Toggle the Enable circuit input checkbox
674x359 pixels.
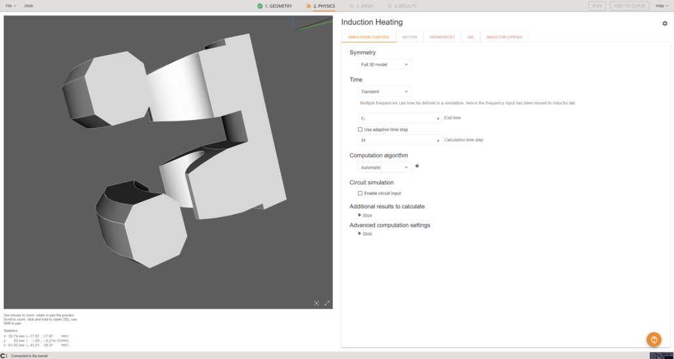361,193
